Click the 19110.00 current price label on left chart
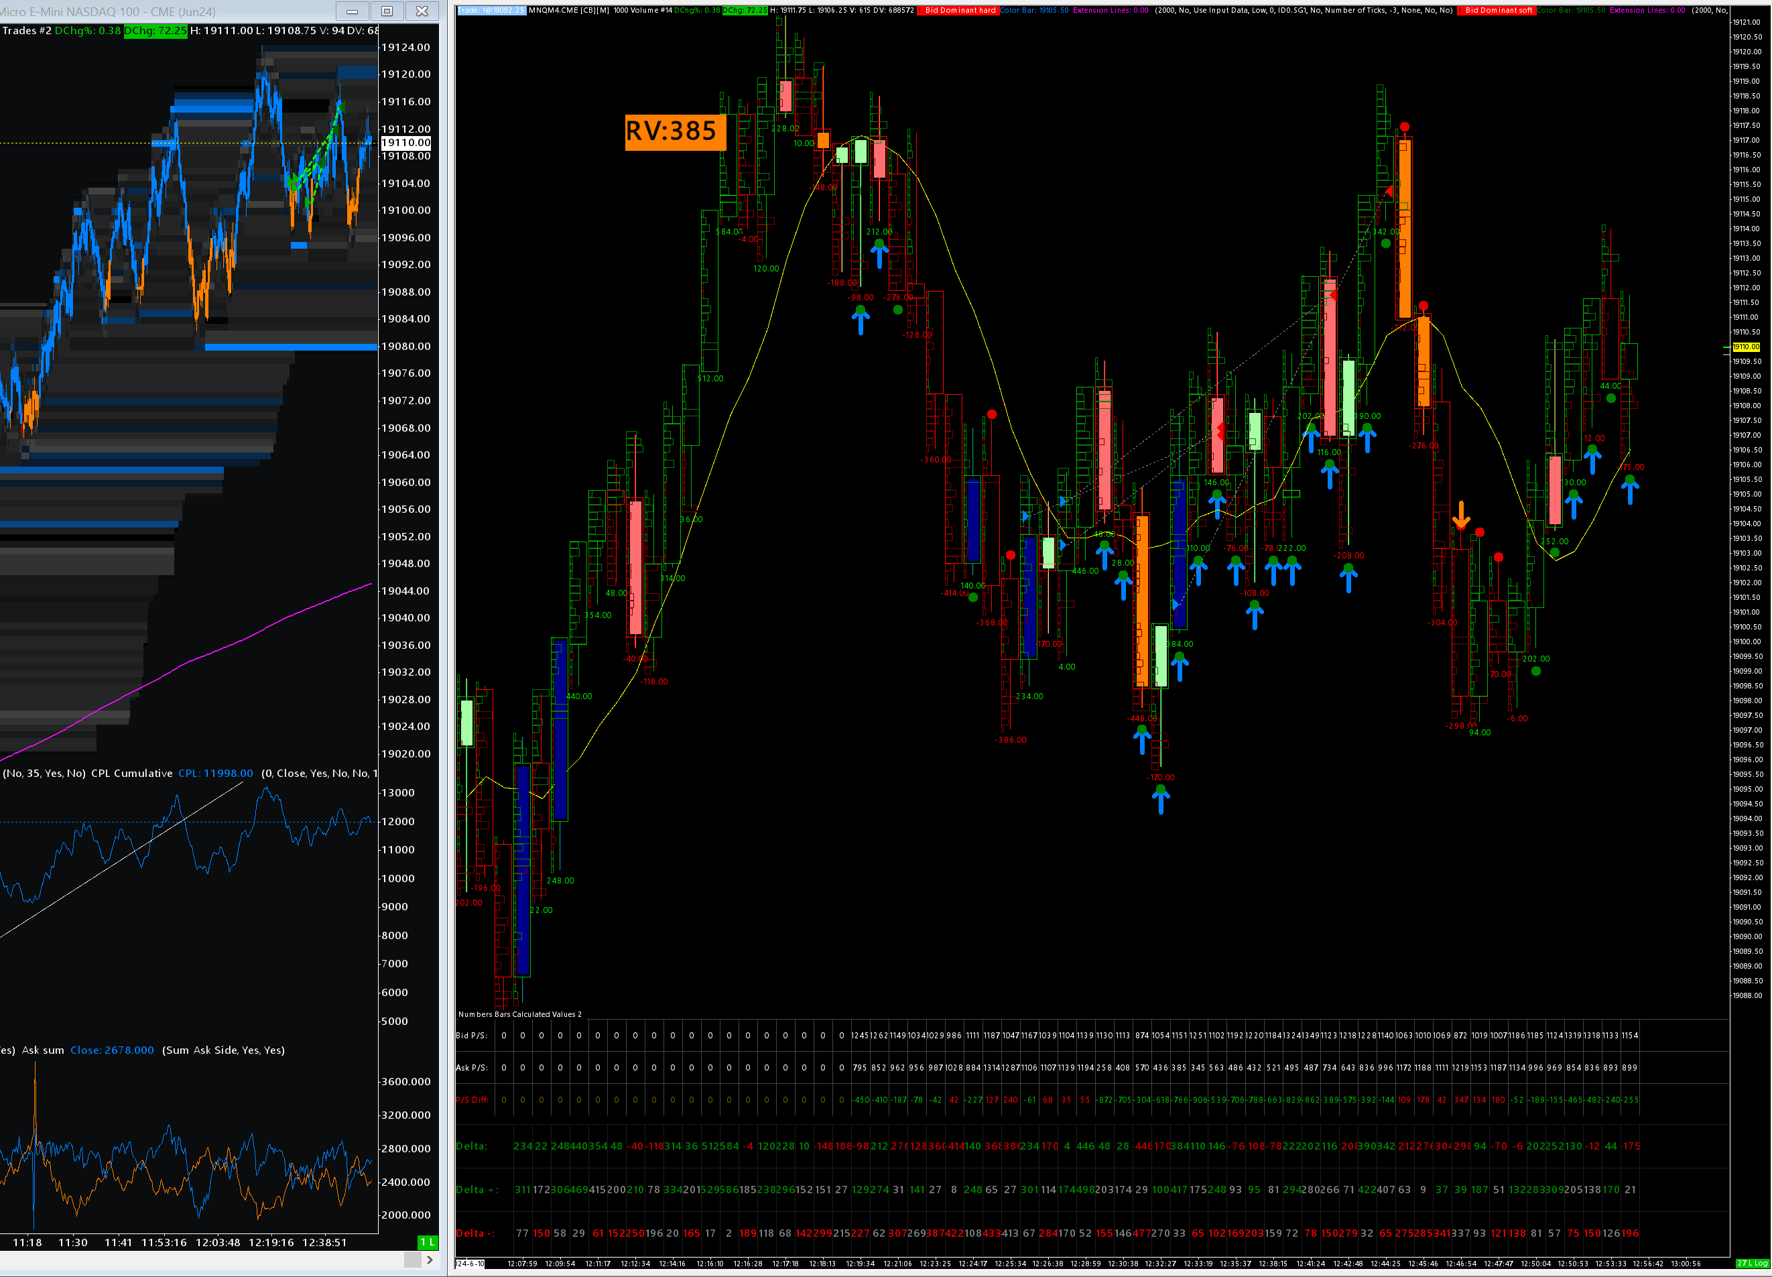Viewport: 1772px width, 1277px height. click(x=405, y=142)
